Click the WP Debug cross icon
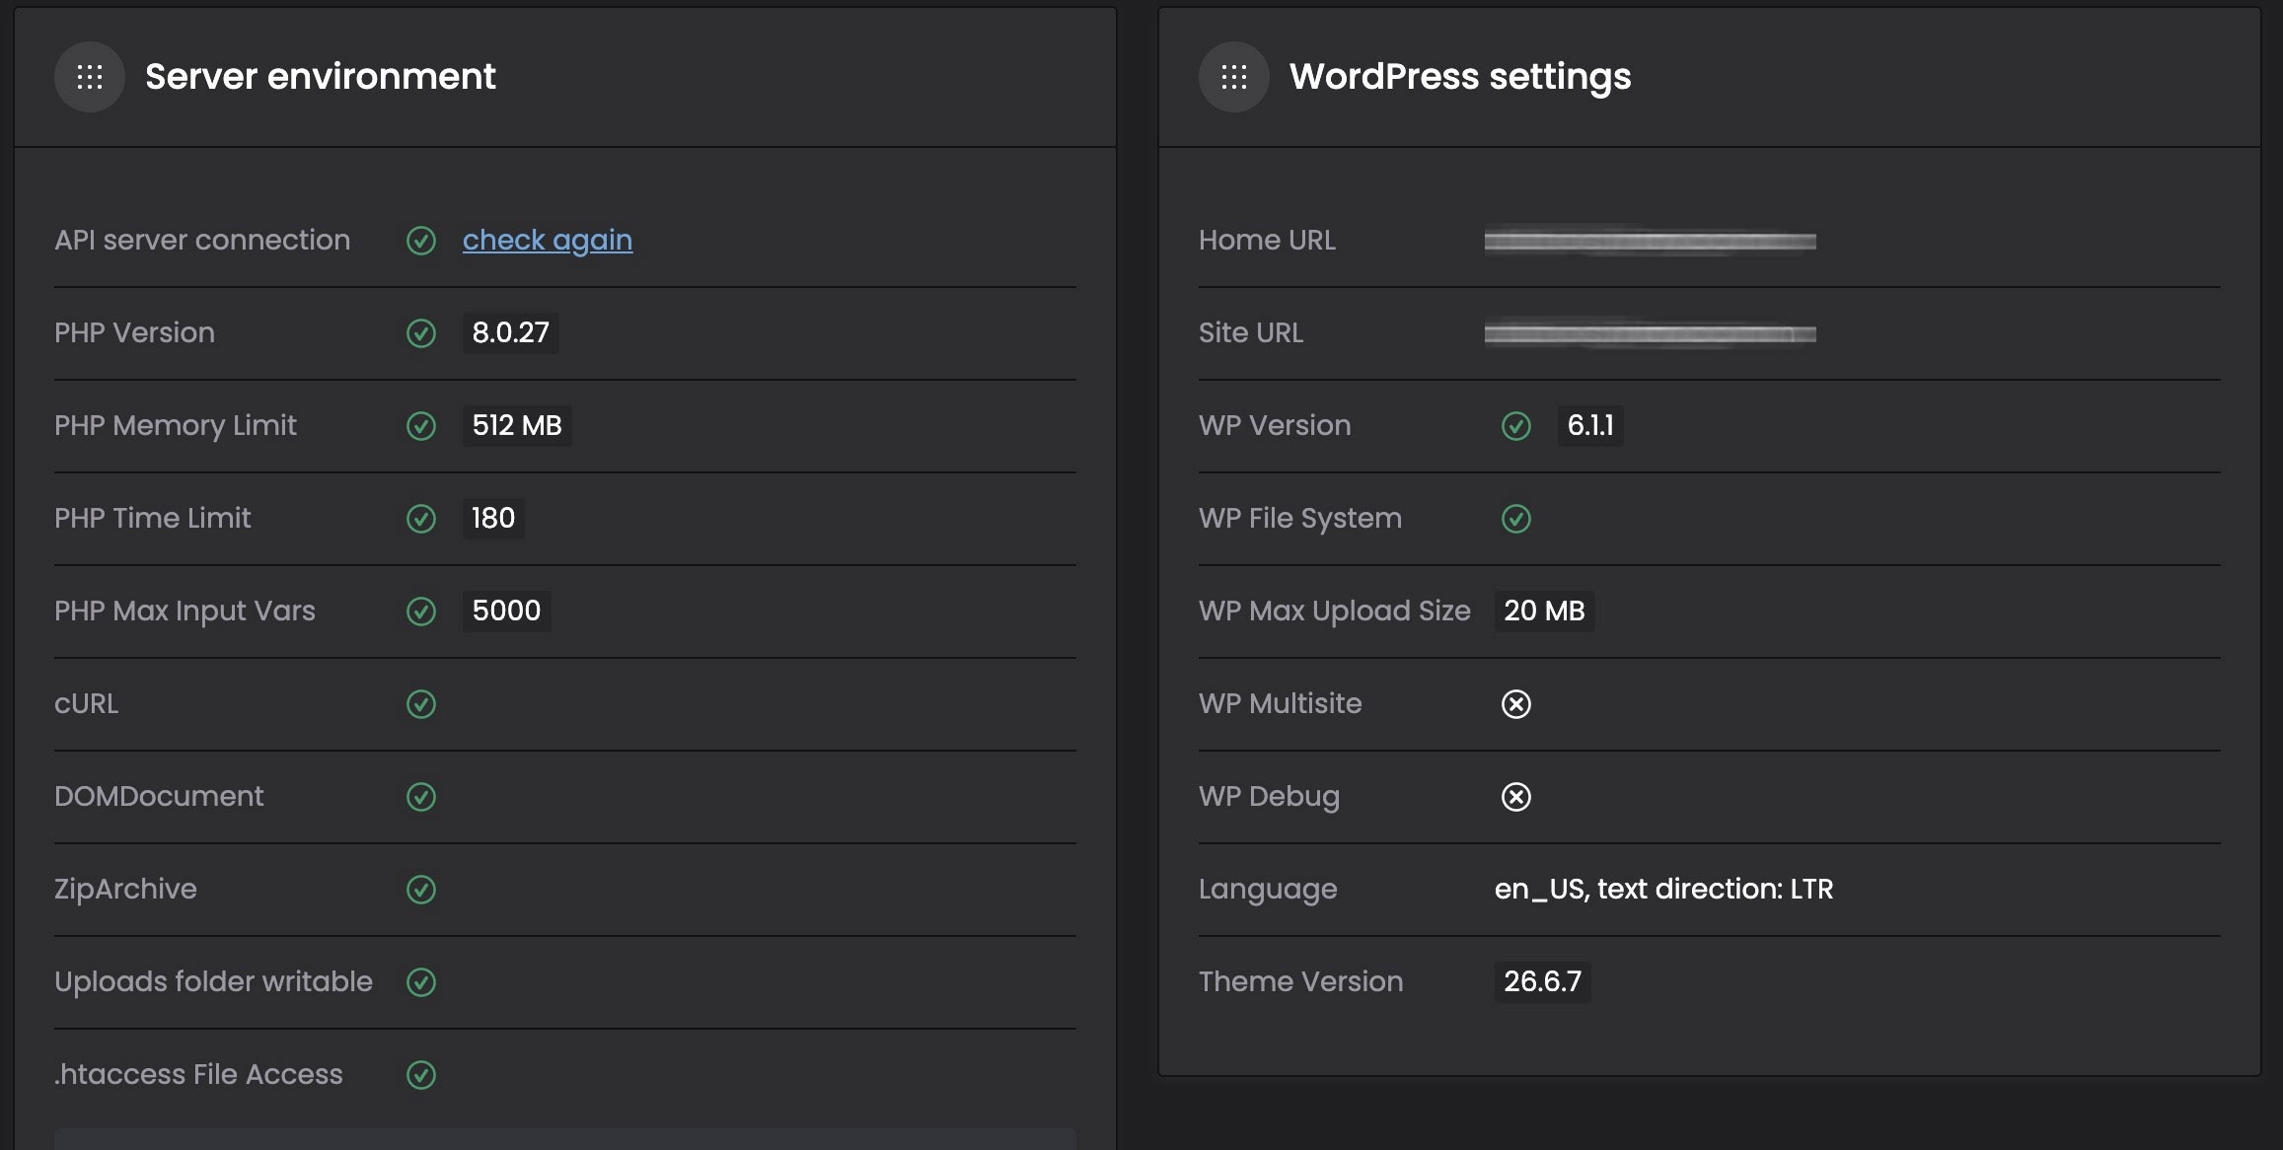 (x=1516, y=797)
